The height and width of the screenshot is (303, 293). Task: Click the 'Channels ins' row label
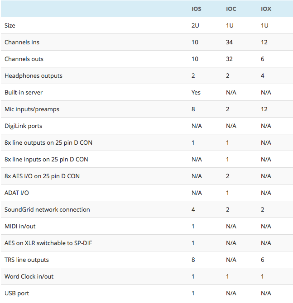click(22, 43)
